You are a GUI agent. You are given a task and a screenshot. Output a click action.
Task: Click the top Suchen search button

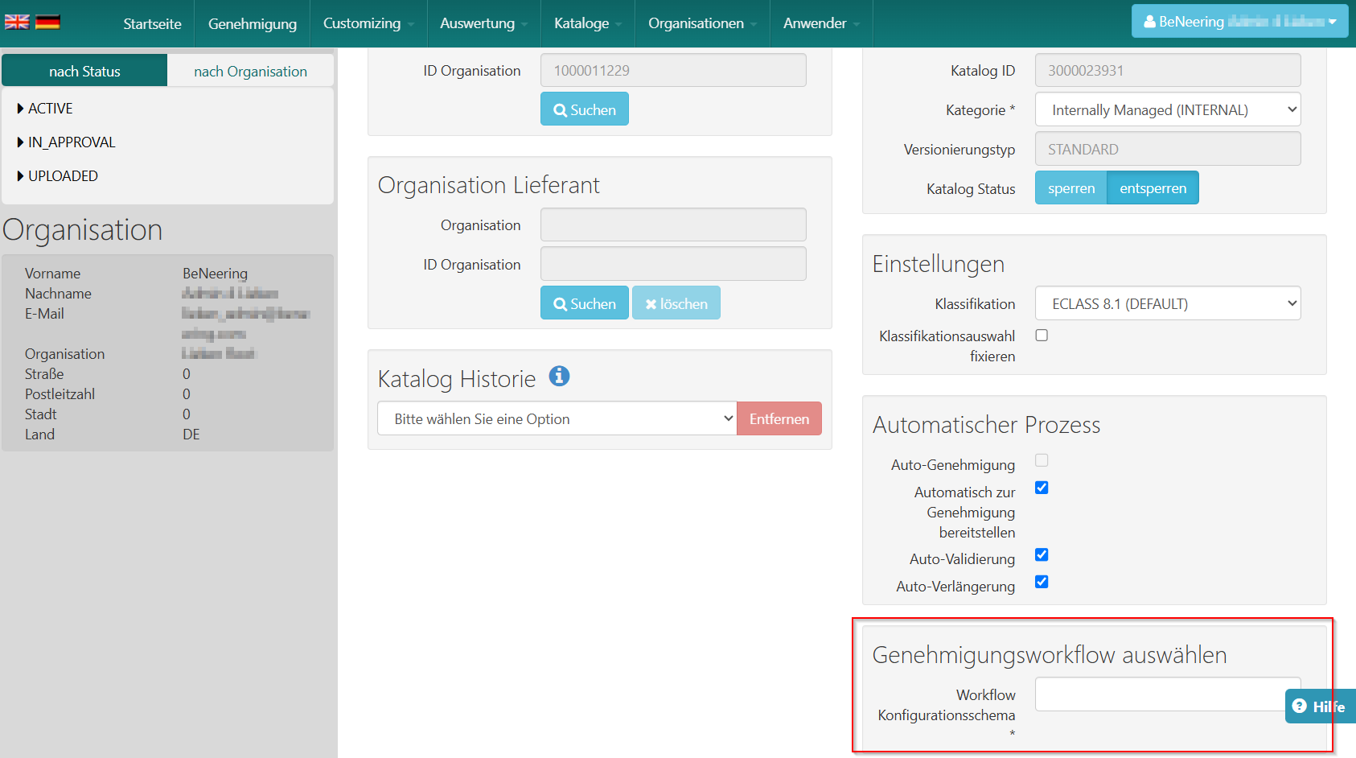(584, 109)
